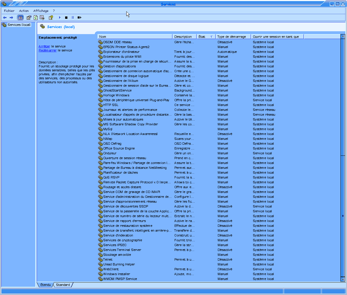The height and width of the screenshot is (295, 347).
Task: Open the Help toolbar icon
Action: (51, 18)
